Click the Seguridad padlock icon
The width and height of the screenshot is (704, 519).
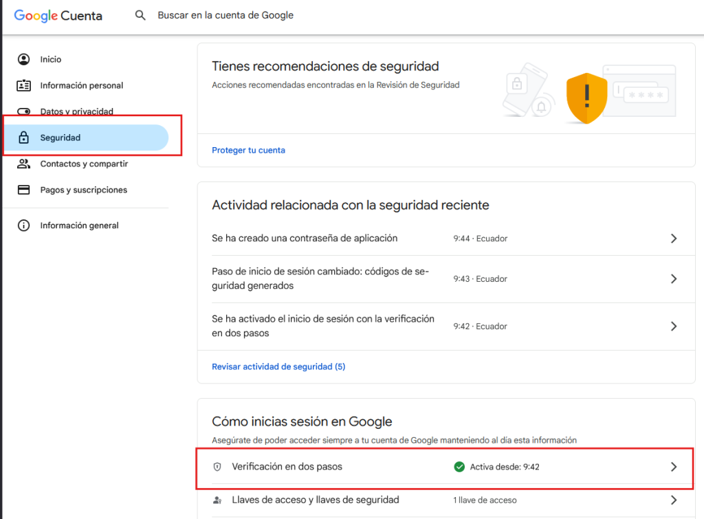click(x=24, y=137)
